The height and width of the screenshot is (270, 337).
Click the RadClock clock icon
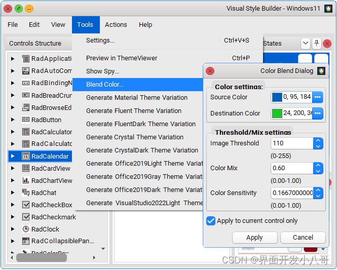26,229
